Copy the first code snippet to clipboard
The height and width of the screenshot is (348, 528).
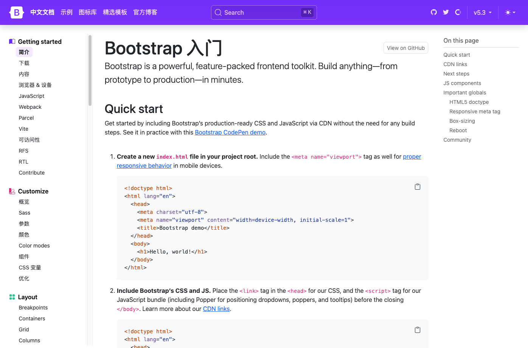(x=418, y=187)
